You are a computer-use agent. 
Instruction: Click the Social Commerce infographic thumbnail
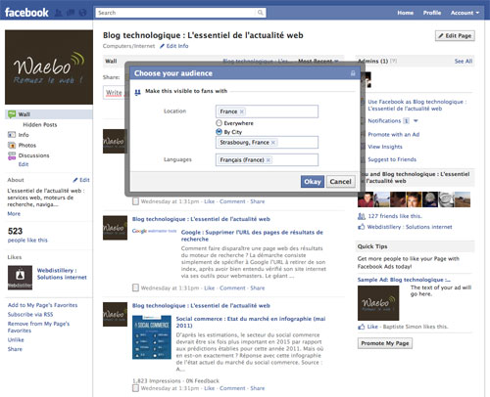(152, 337)
